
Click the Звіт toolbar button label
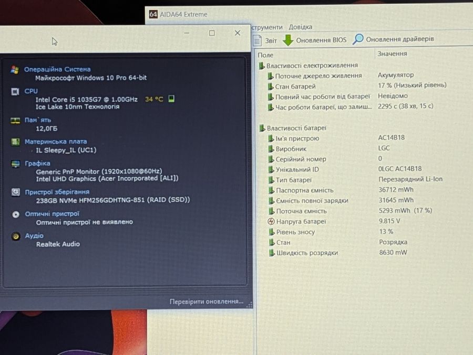point(271,40)
